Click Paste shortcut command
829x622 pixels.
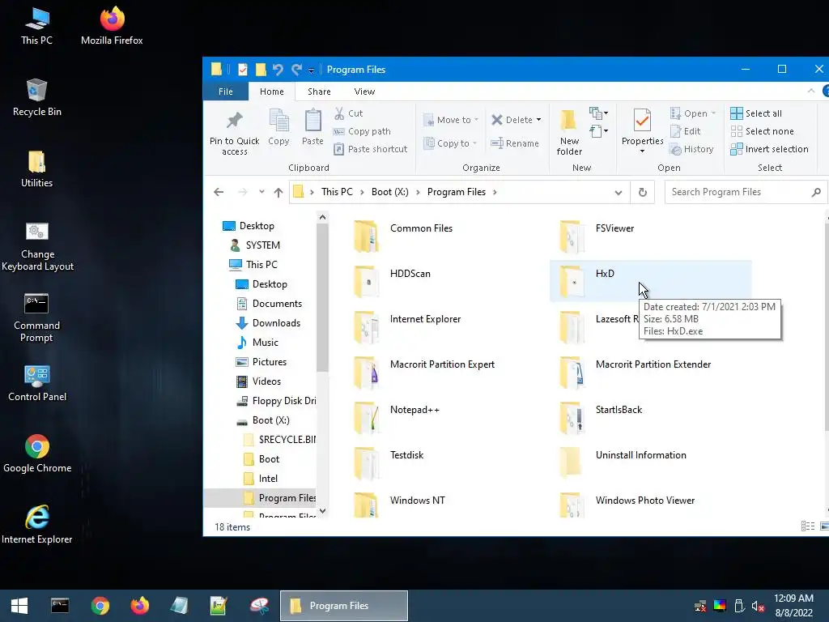click(371, 149)
